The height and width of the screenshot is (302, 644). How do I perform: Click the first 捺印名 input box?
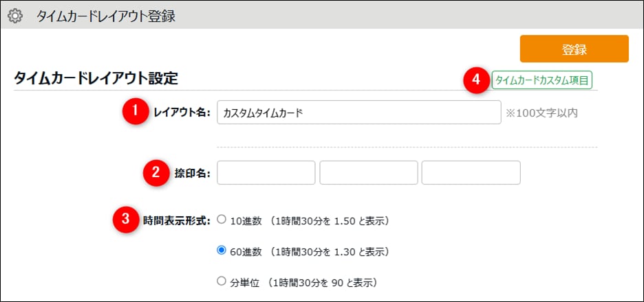point(266,173)
